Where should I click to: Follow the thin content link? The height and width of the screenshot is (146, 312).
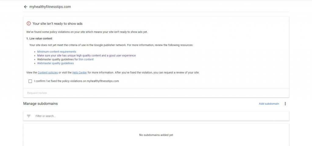pos(86,60)
